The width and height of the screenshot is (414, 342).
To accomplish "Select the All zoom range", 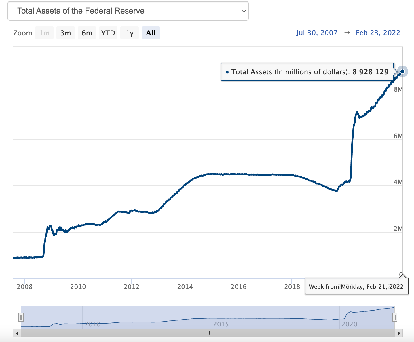I will tap(151, 33).
